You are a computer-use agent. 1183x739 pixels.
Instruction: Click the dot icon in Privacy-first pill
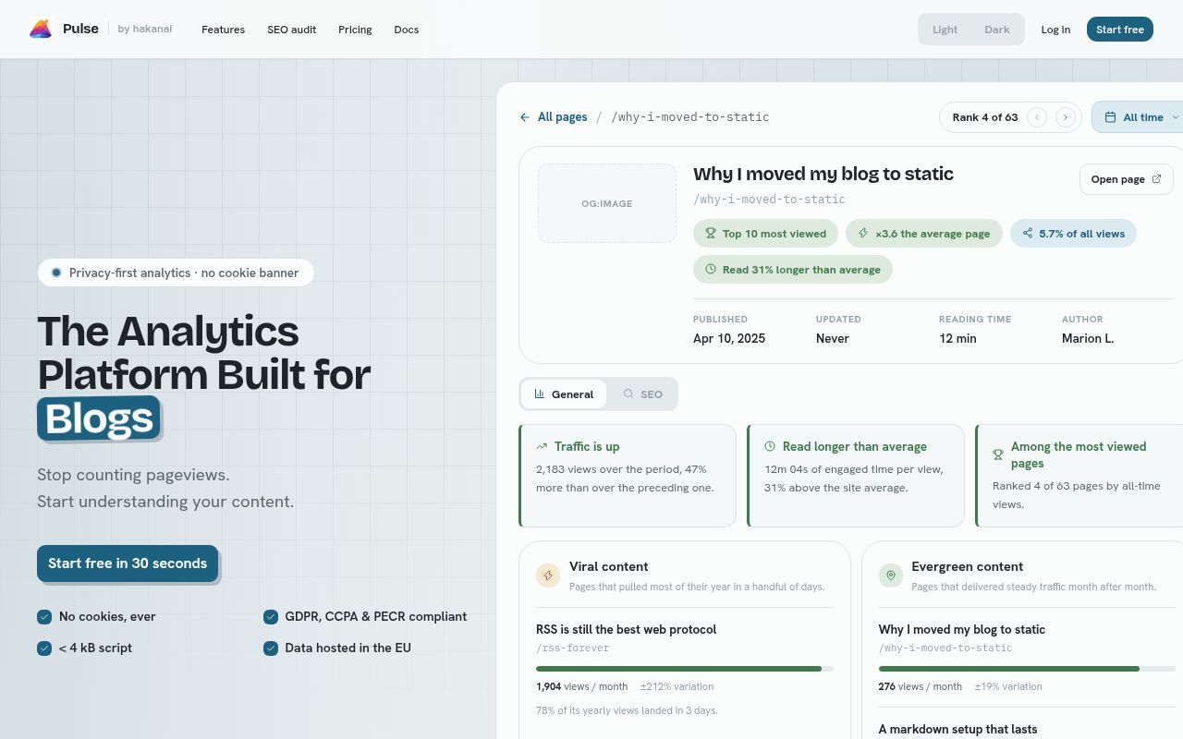56,273
